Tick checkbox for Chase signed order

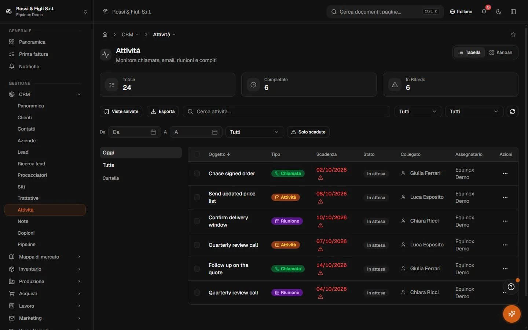click(x=197, y=173)
